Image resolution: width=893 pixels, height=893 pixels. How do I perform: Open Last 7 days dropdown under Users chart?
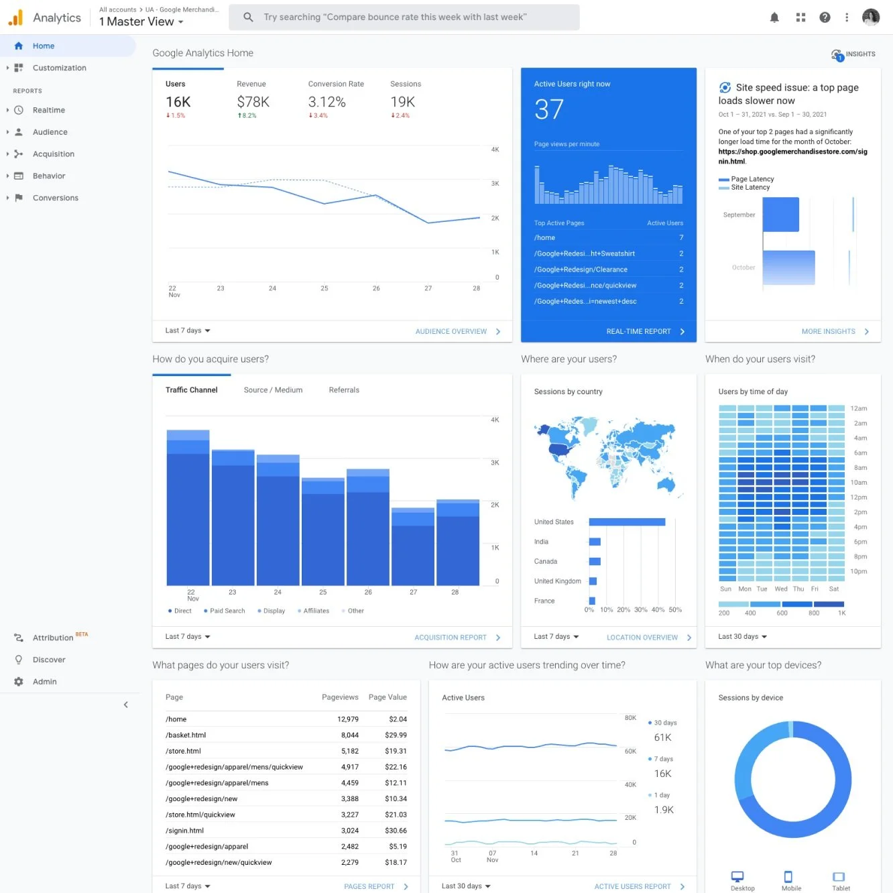[188, 331]
